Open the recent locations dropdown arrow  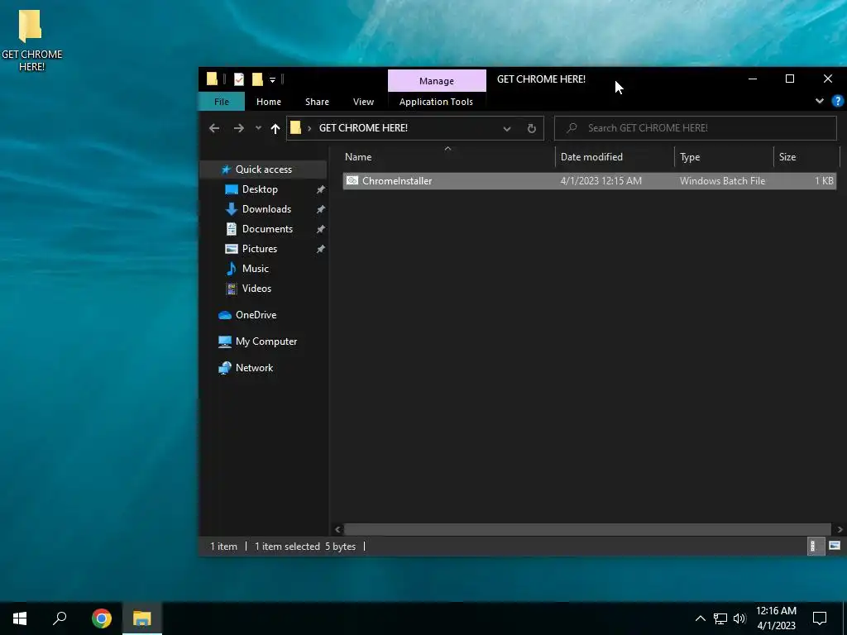click(258, 128)
